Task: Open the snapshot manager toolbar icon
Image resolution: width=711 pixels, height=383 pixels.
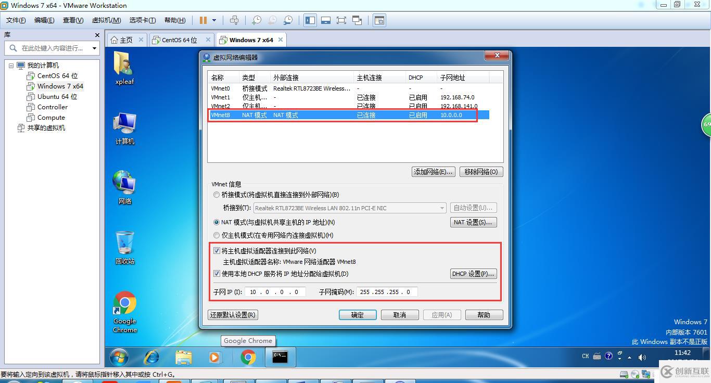Action: pyautogui.click(x=288, y=20)
